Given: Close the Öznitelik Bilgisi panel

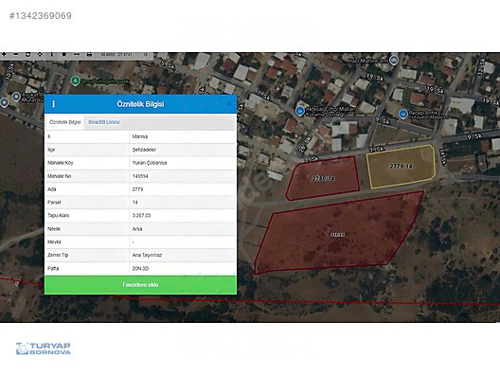Looking at the screenshot, I should pyautogui.click(x=229, y=104).
